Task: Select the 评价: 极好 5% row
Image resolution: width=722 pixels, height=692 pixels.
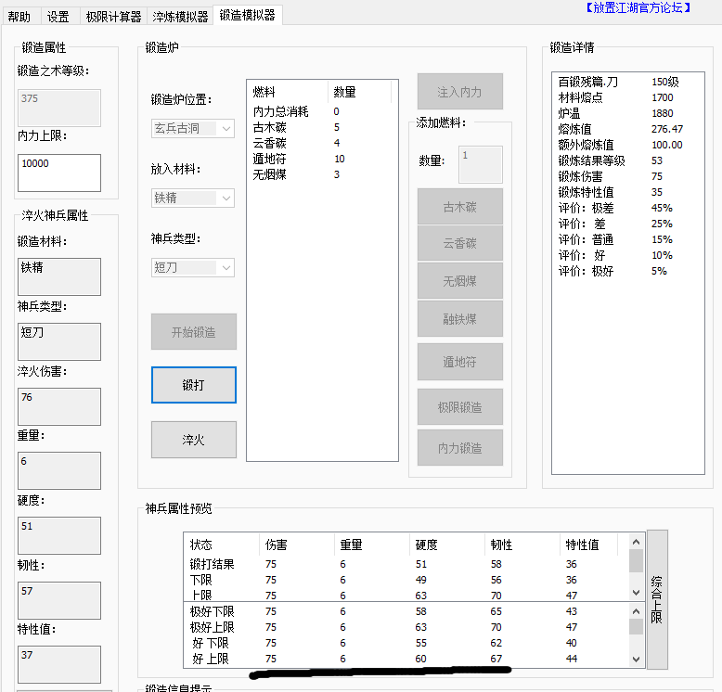Action: (627, 271)
